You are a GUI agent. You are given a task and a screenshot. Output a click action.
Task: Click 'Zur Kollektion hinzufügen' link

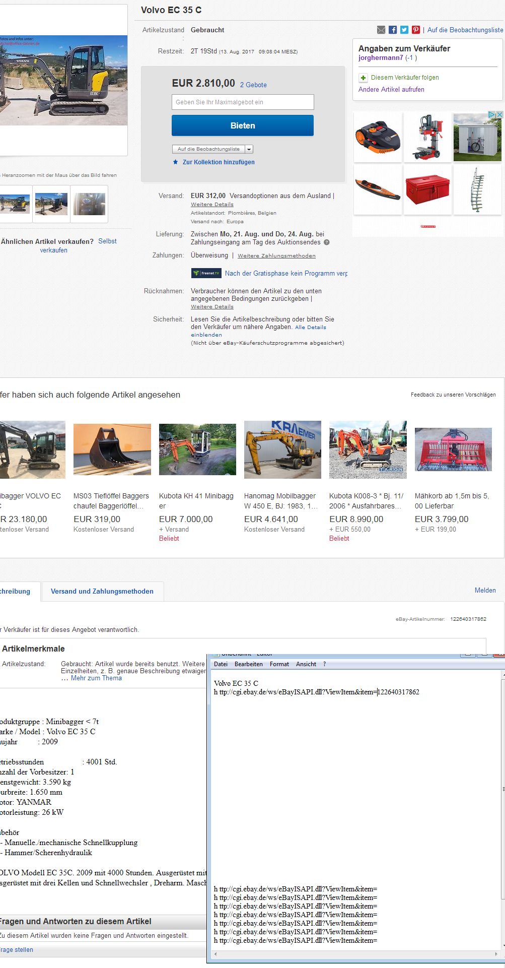[219, 162]
